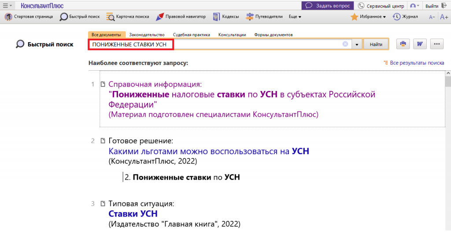This screenshot has height=235, width=451.
Task: Decrease font size with A- button
Action: coord(432,17)
